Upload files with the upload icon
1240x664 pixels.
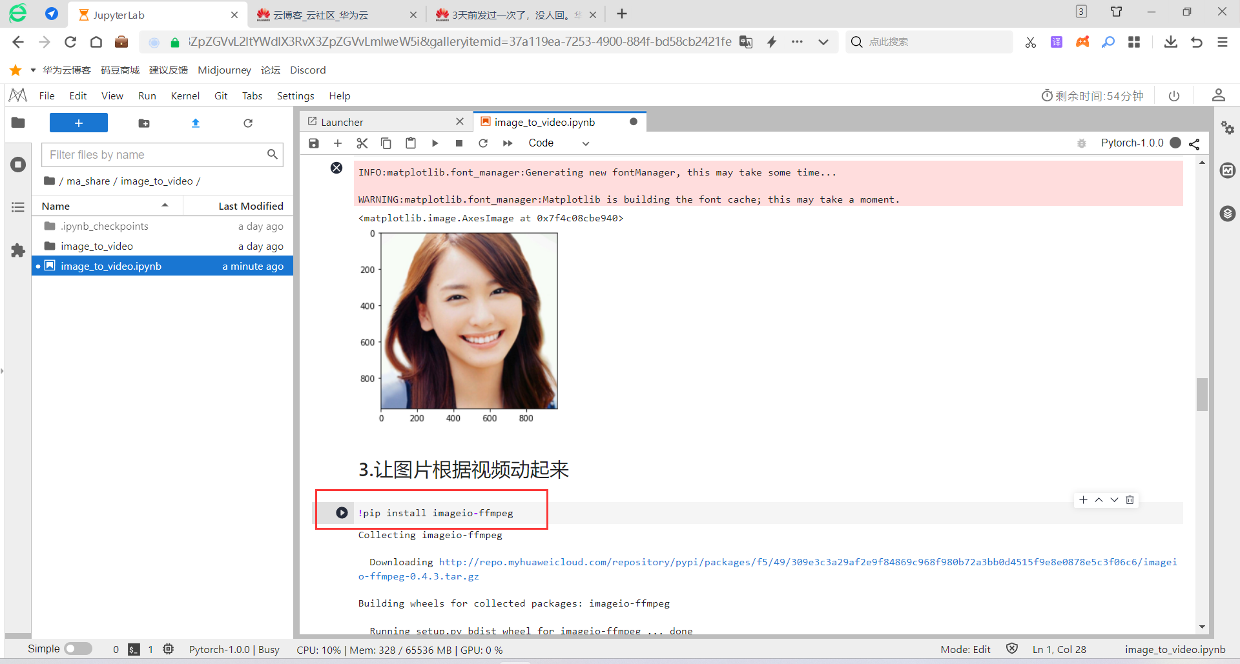click(196, 123)
